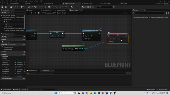Click the Parent class Character link
Screen dimensions: 170x95
tap(166, 4)
